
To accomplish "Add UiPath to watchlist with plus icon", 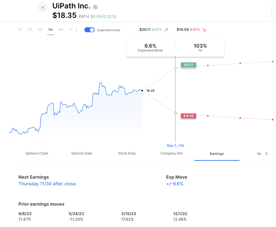I will point(95,7).
